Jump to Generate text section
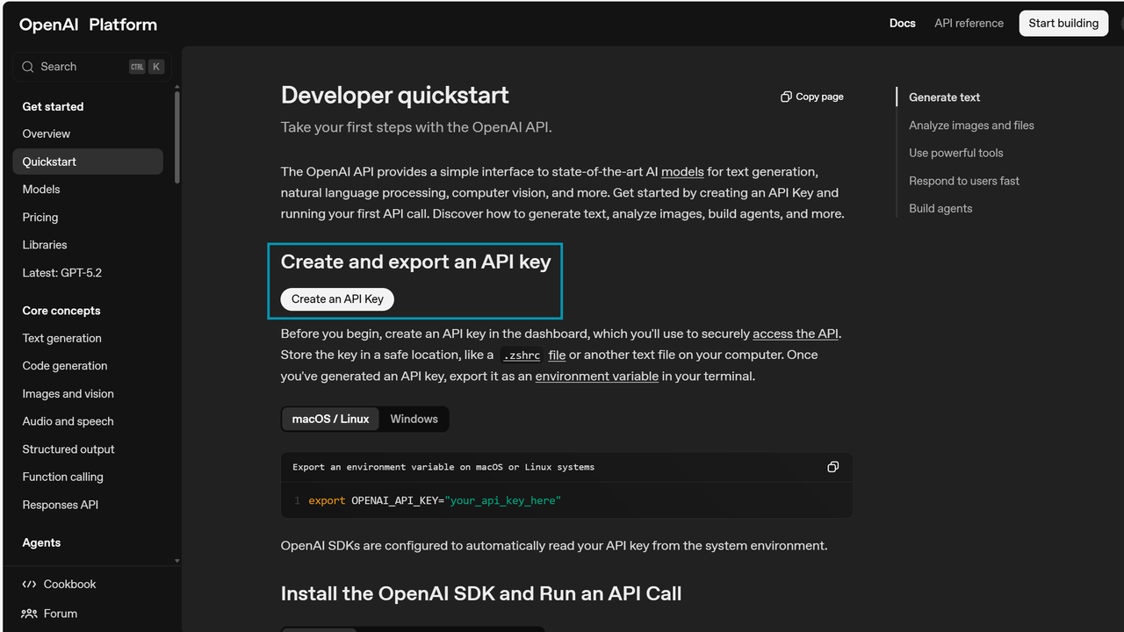Viewport: 1124px width, 632px height. tap(944, 97)
